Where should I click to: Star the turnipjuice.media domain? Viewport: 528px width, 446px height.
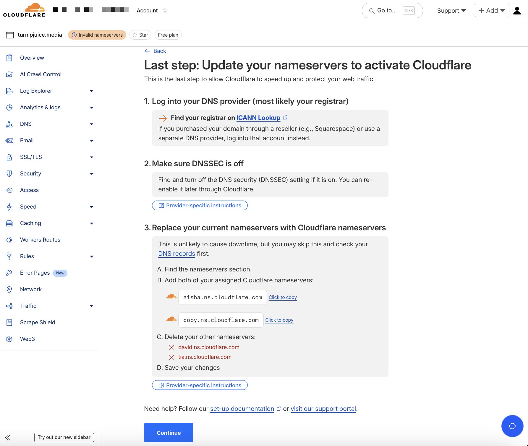pyautogui.click(x=140, y=35)
